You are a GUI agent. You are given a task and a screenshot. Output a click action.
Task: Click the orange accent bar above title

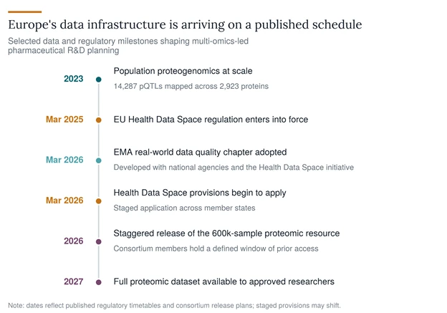point(25,12)
